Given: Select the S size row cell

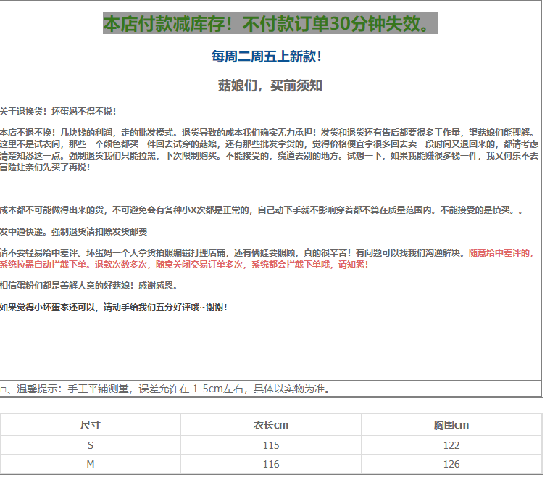Looking at the screenshot, I should pyautogui.click(x=91, y=445).
